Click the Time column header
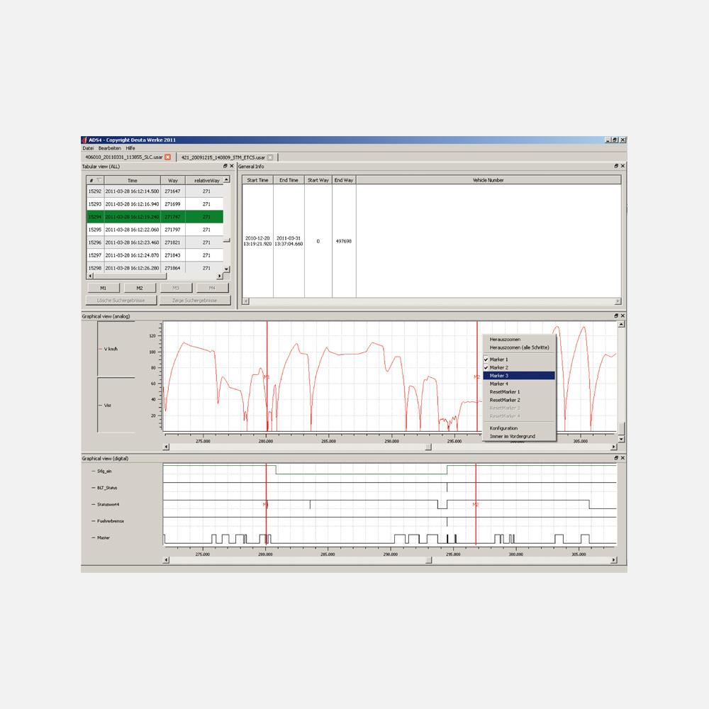709x709 pixels. pos(132,180)
